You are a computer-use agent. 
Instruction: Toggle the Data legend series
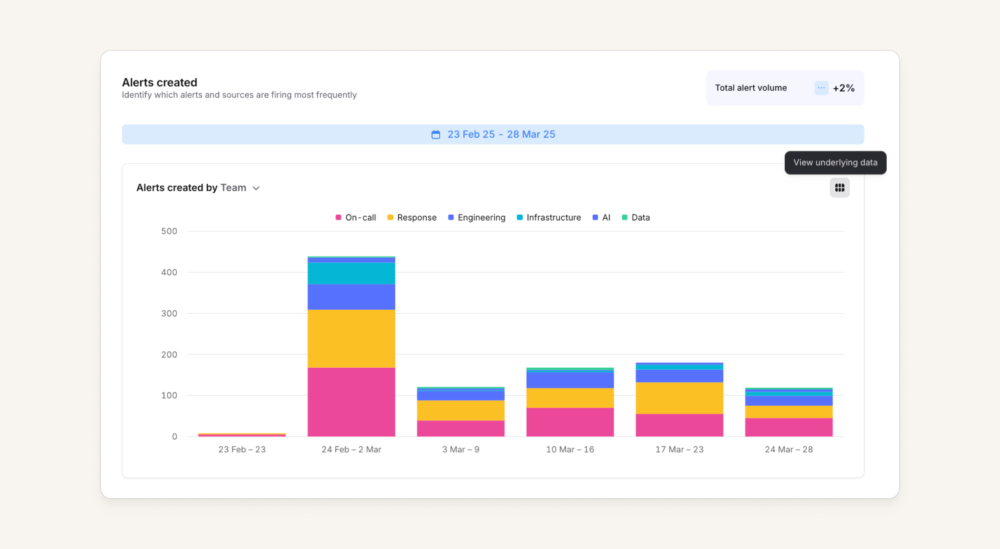tap(636, 218)
